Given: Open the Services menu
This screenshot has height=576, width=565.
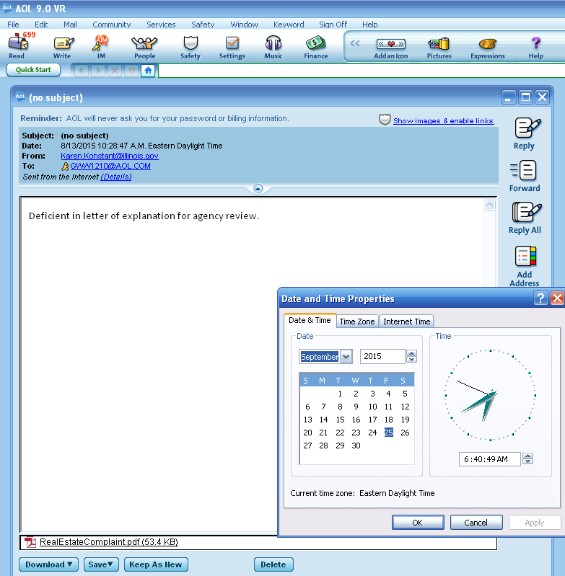Looking at the screenshot, I should point(161,25).
